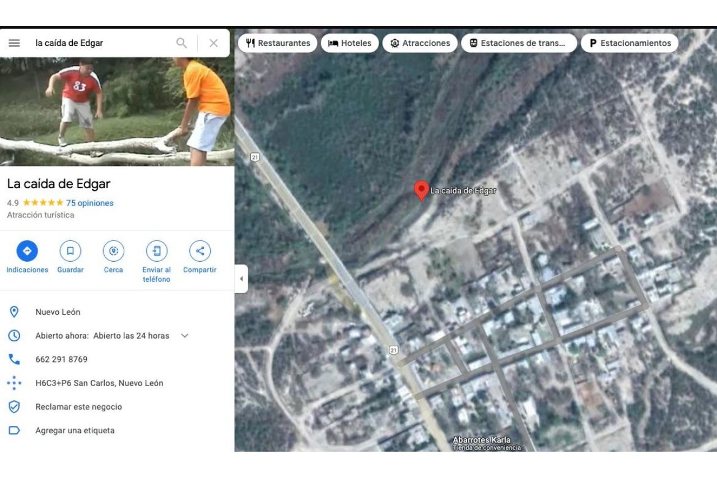Click the Nuevo León address text

[58, 312]
